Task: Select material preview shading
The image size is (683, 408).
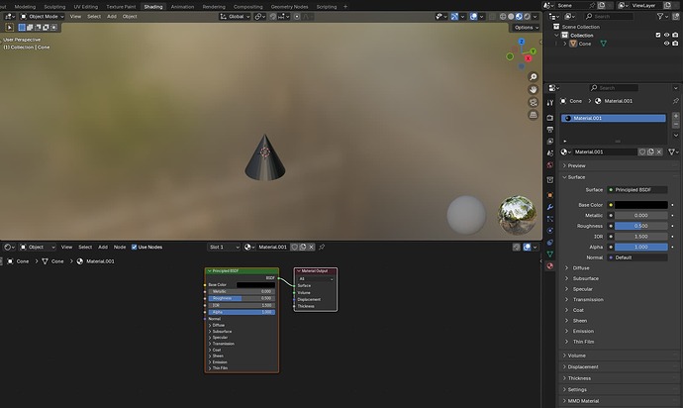Action: (x=519, y=17)
